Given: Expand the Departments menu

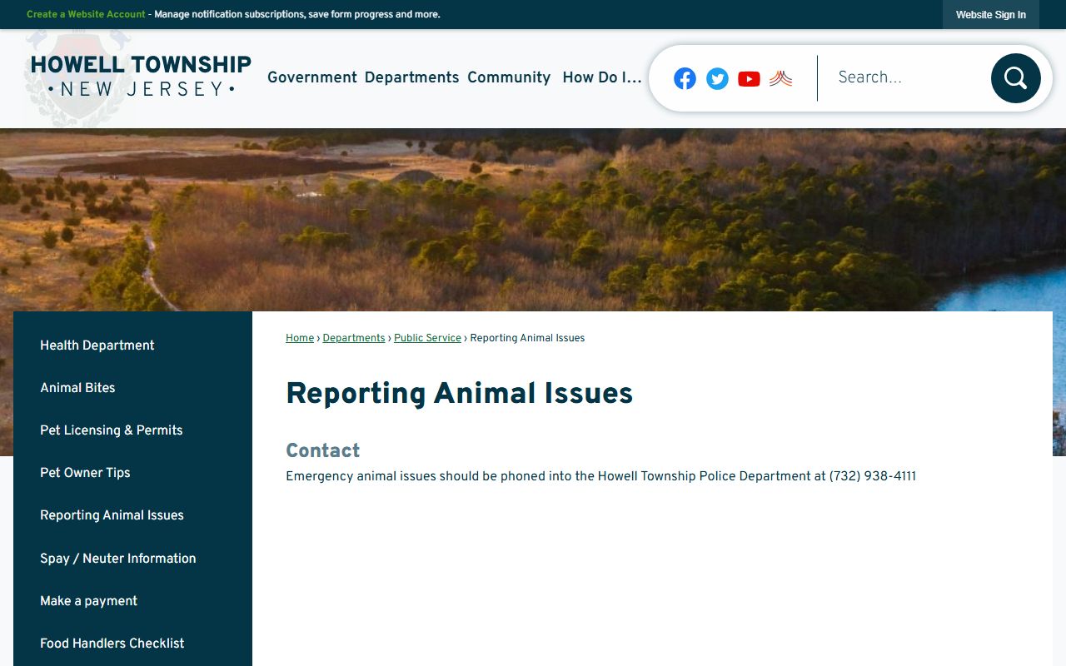Looking at the screenshot, I should [411, 77].
